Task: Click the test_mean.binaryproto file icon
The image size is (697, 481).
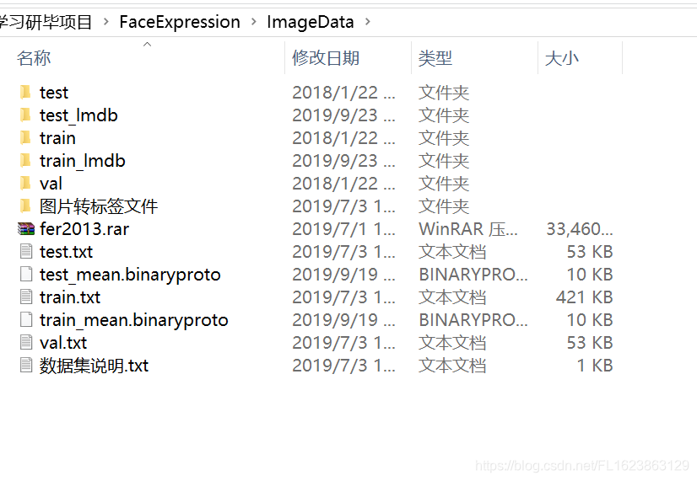Action: click(x=26, y=275)
